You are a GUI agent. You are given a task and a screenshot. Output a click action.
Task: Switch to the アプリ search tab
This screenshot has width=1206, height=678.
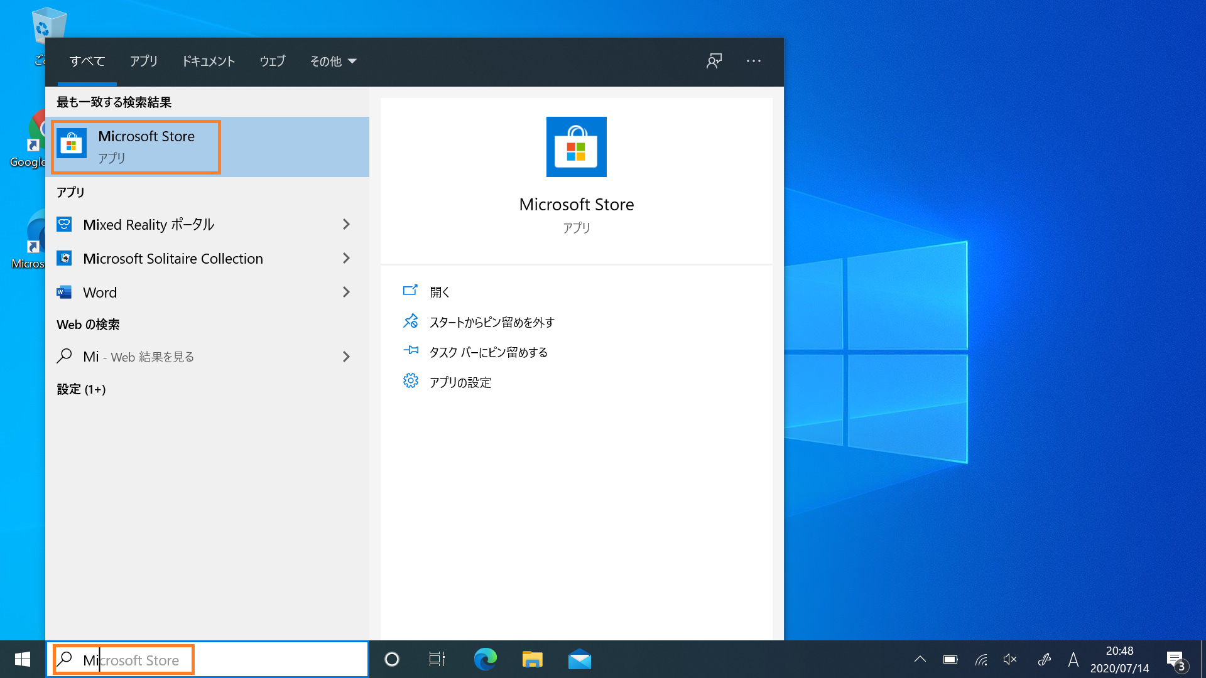[x=144, y=61]
